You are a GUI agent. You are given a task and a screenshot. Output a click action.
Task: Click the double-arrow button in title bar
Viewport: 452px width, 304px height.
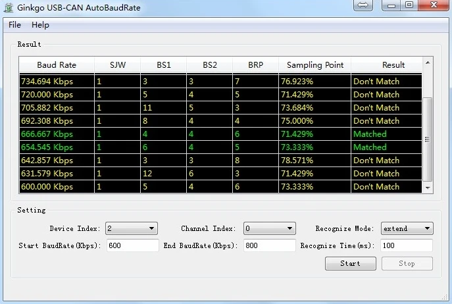click(x=363, y=5)
